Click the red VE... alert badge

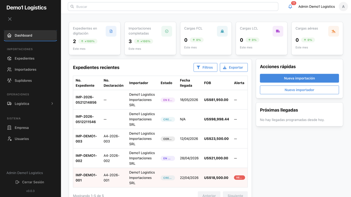239,178
